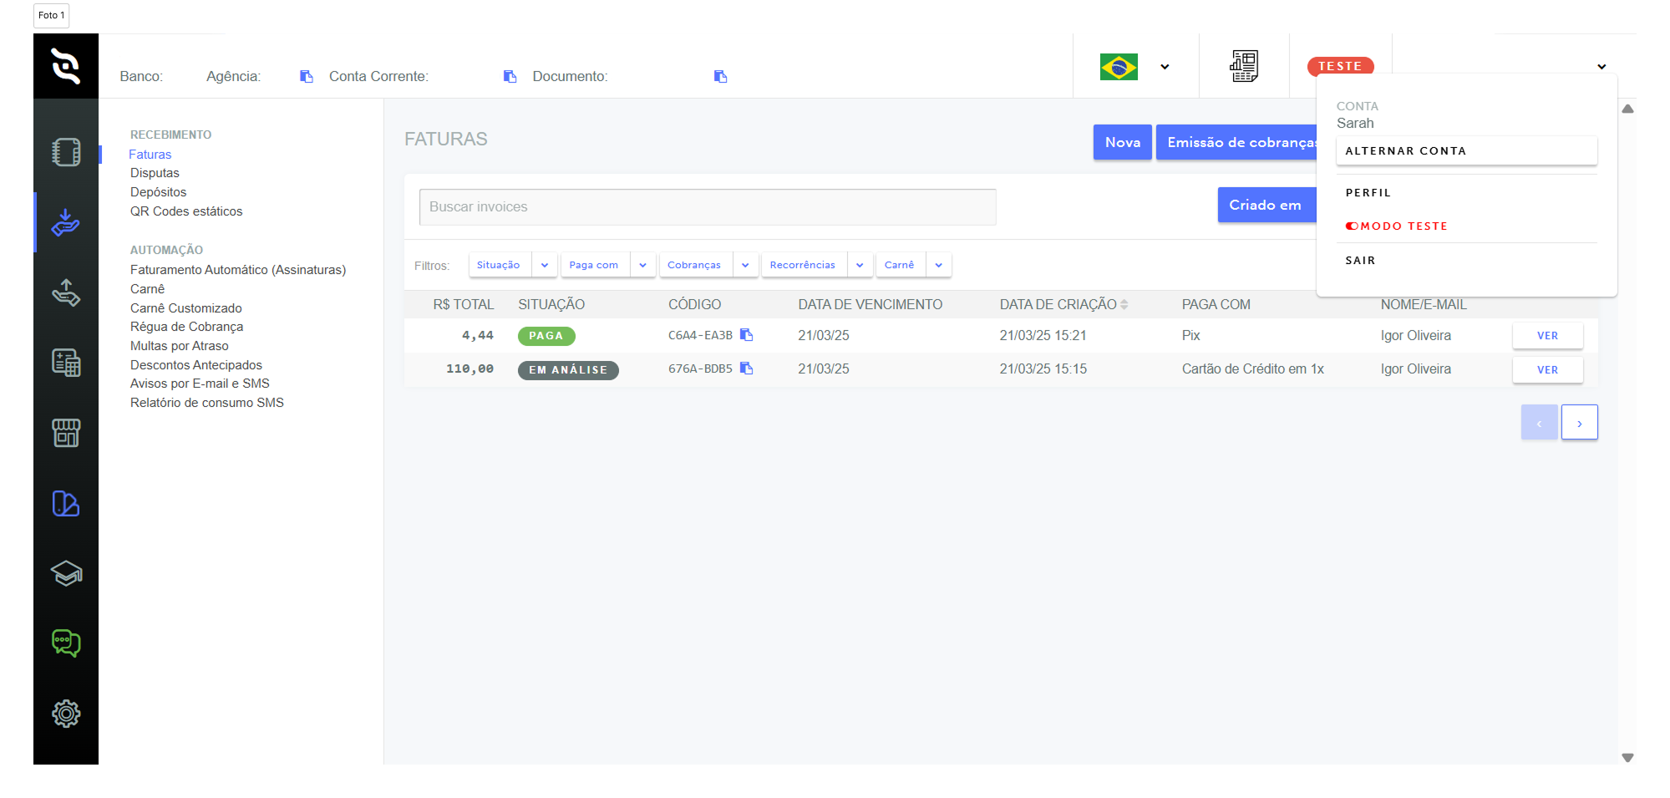Go to Depósitos in the sidebar
Screen dimensions: 1670x798
click(158, 192)
